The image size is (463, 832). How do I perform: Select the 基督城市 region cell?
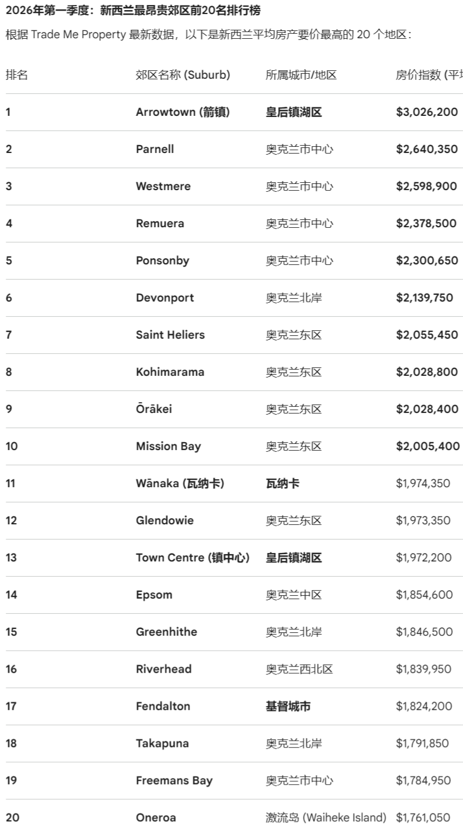coord(287,706)
